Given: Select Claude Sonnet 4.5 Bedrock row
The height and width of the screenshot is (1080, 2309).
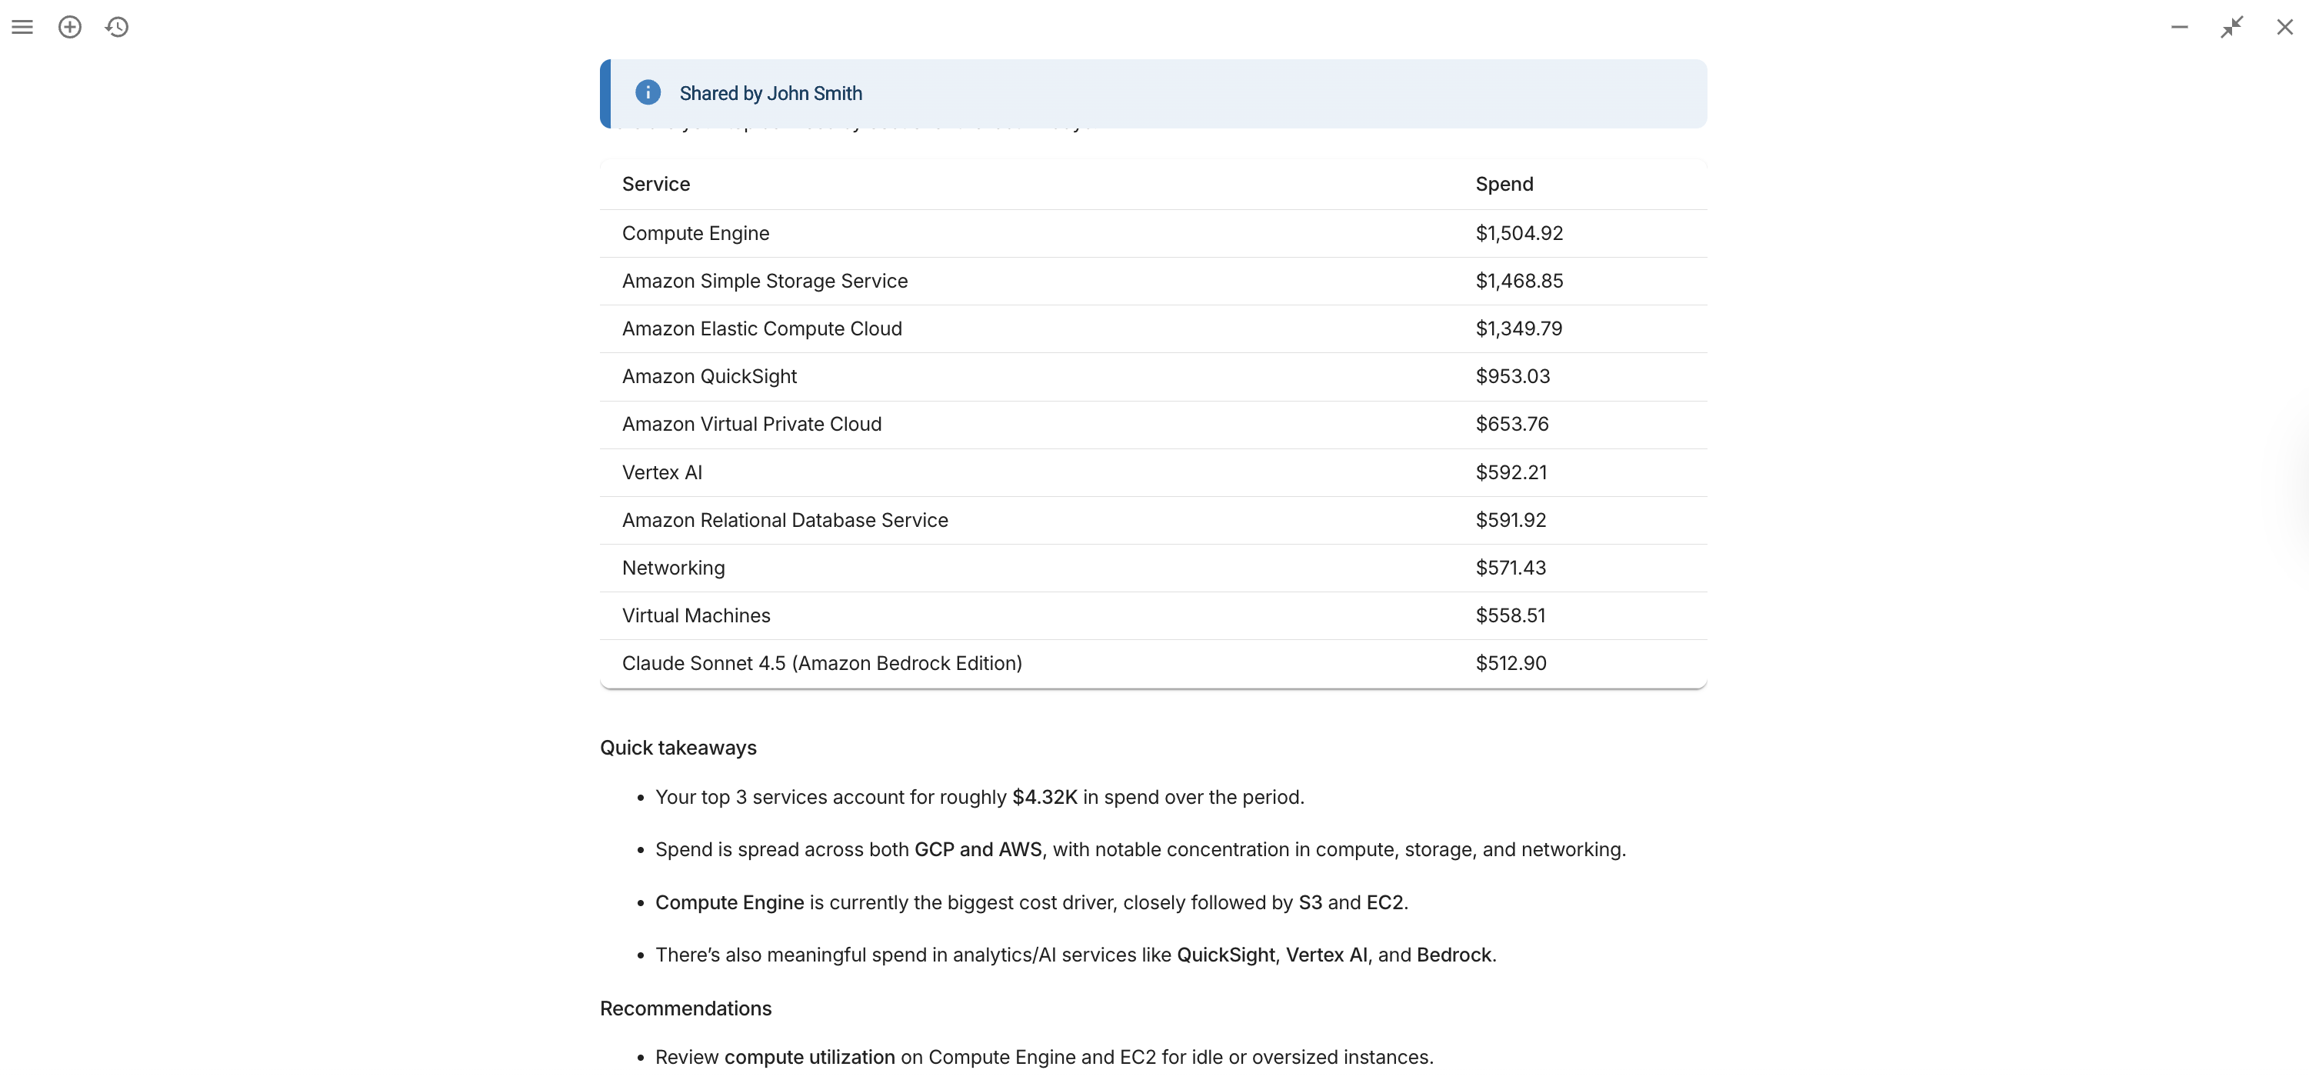Looking at the screenshot, I should (x=821, y=663).
